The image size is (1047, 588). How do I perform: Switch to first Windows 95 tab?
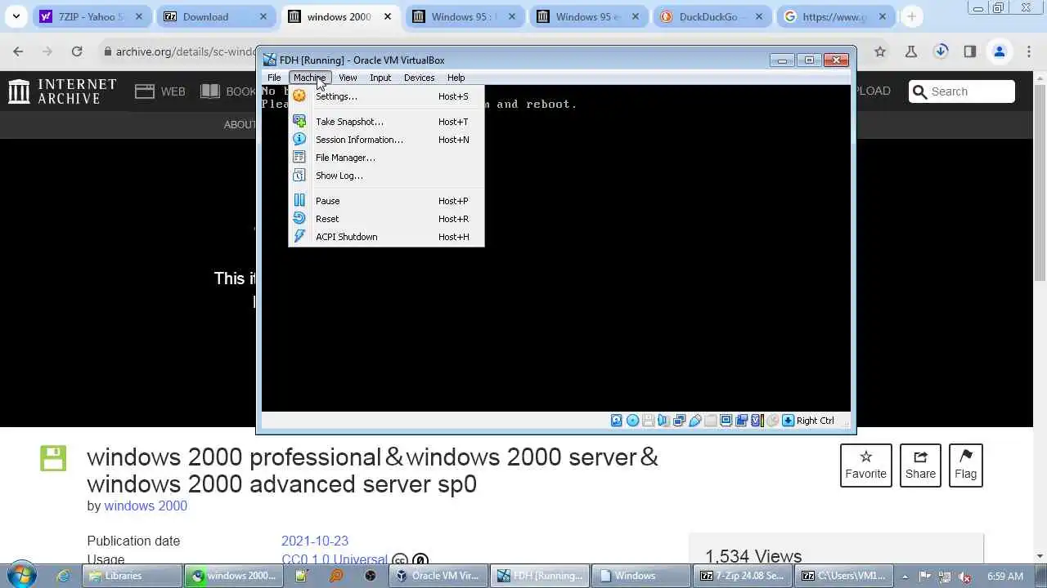pyautogui.click(x=465, y=16)
